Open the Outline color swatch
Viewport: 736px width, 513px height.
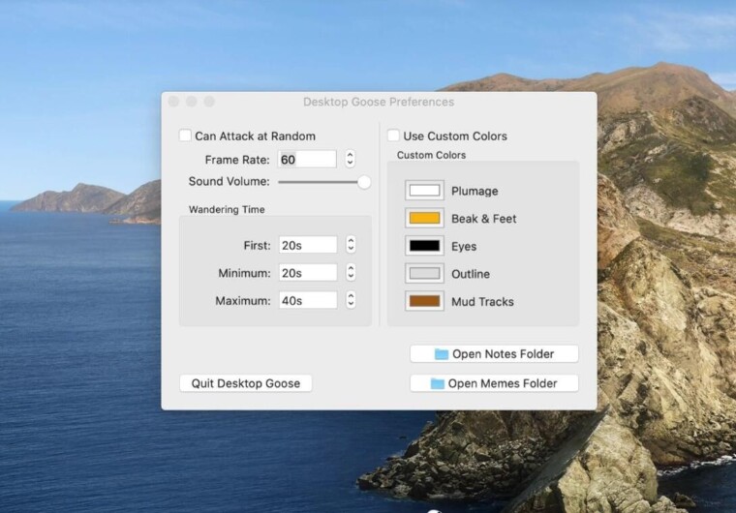(424, 274)
